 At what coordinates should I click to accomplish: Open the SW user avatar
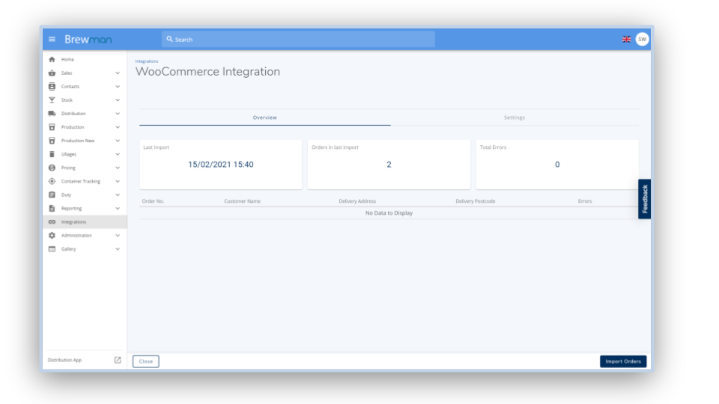[642, 40]
